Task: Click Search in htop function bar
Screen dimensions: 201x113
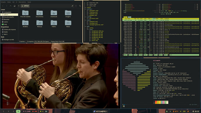Action: [x=135, y=55]
